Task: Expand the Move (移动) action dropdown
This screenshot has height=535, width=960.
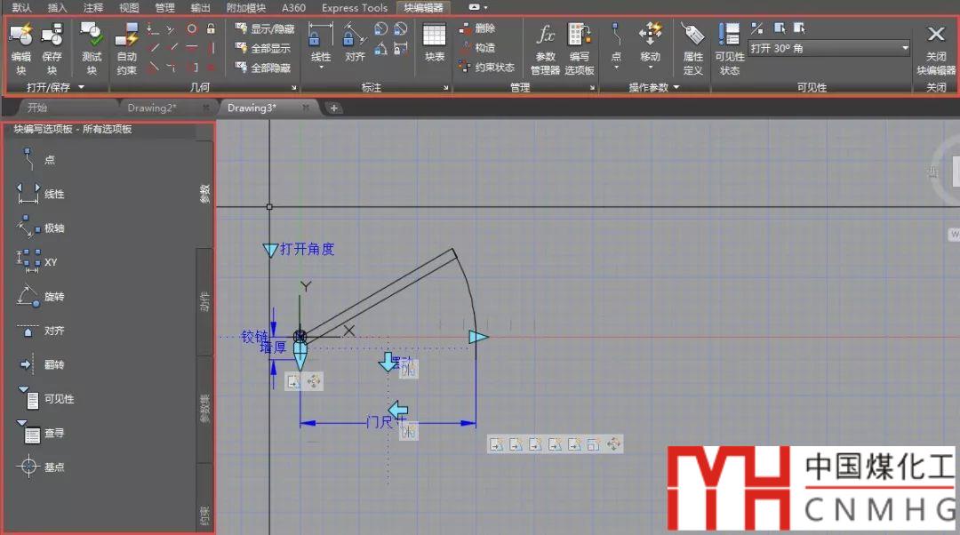Action: tap(651, 69)
